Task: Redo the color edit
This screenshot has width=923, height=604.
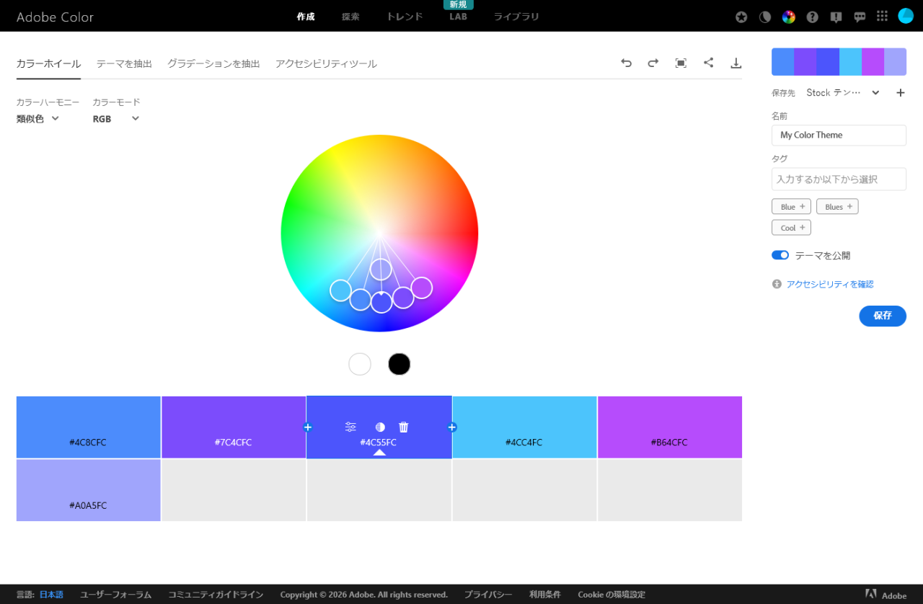Action: point(653,63)
